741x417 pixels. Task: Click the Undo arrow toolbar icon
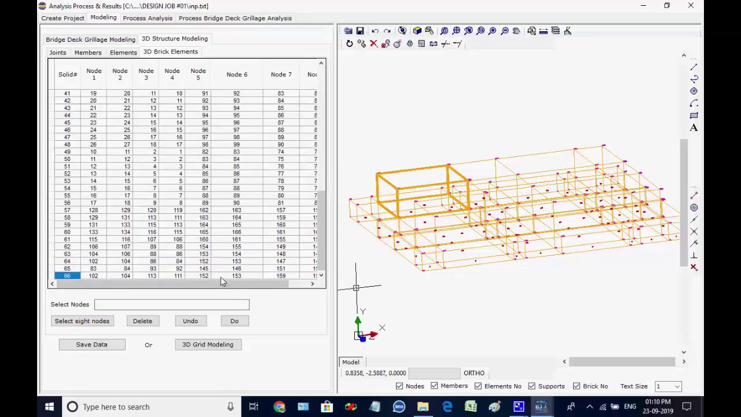[x=375, y=31]
